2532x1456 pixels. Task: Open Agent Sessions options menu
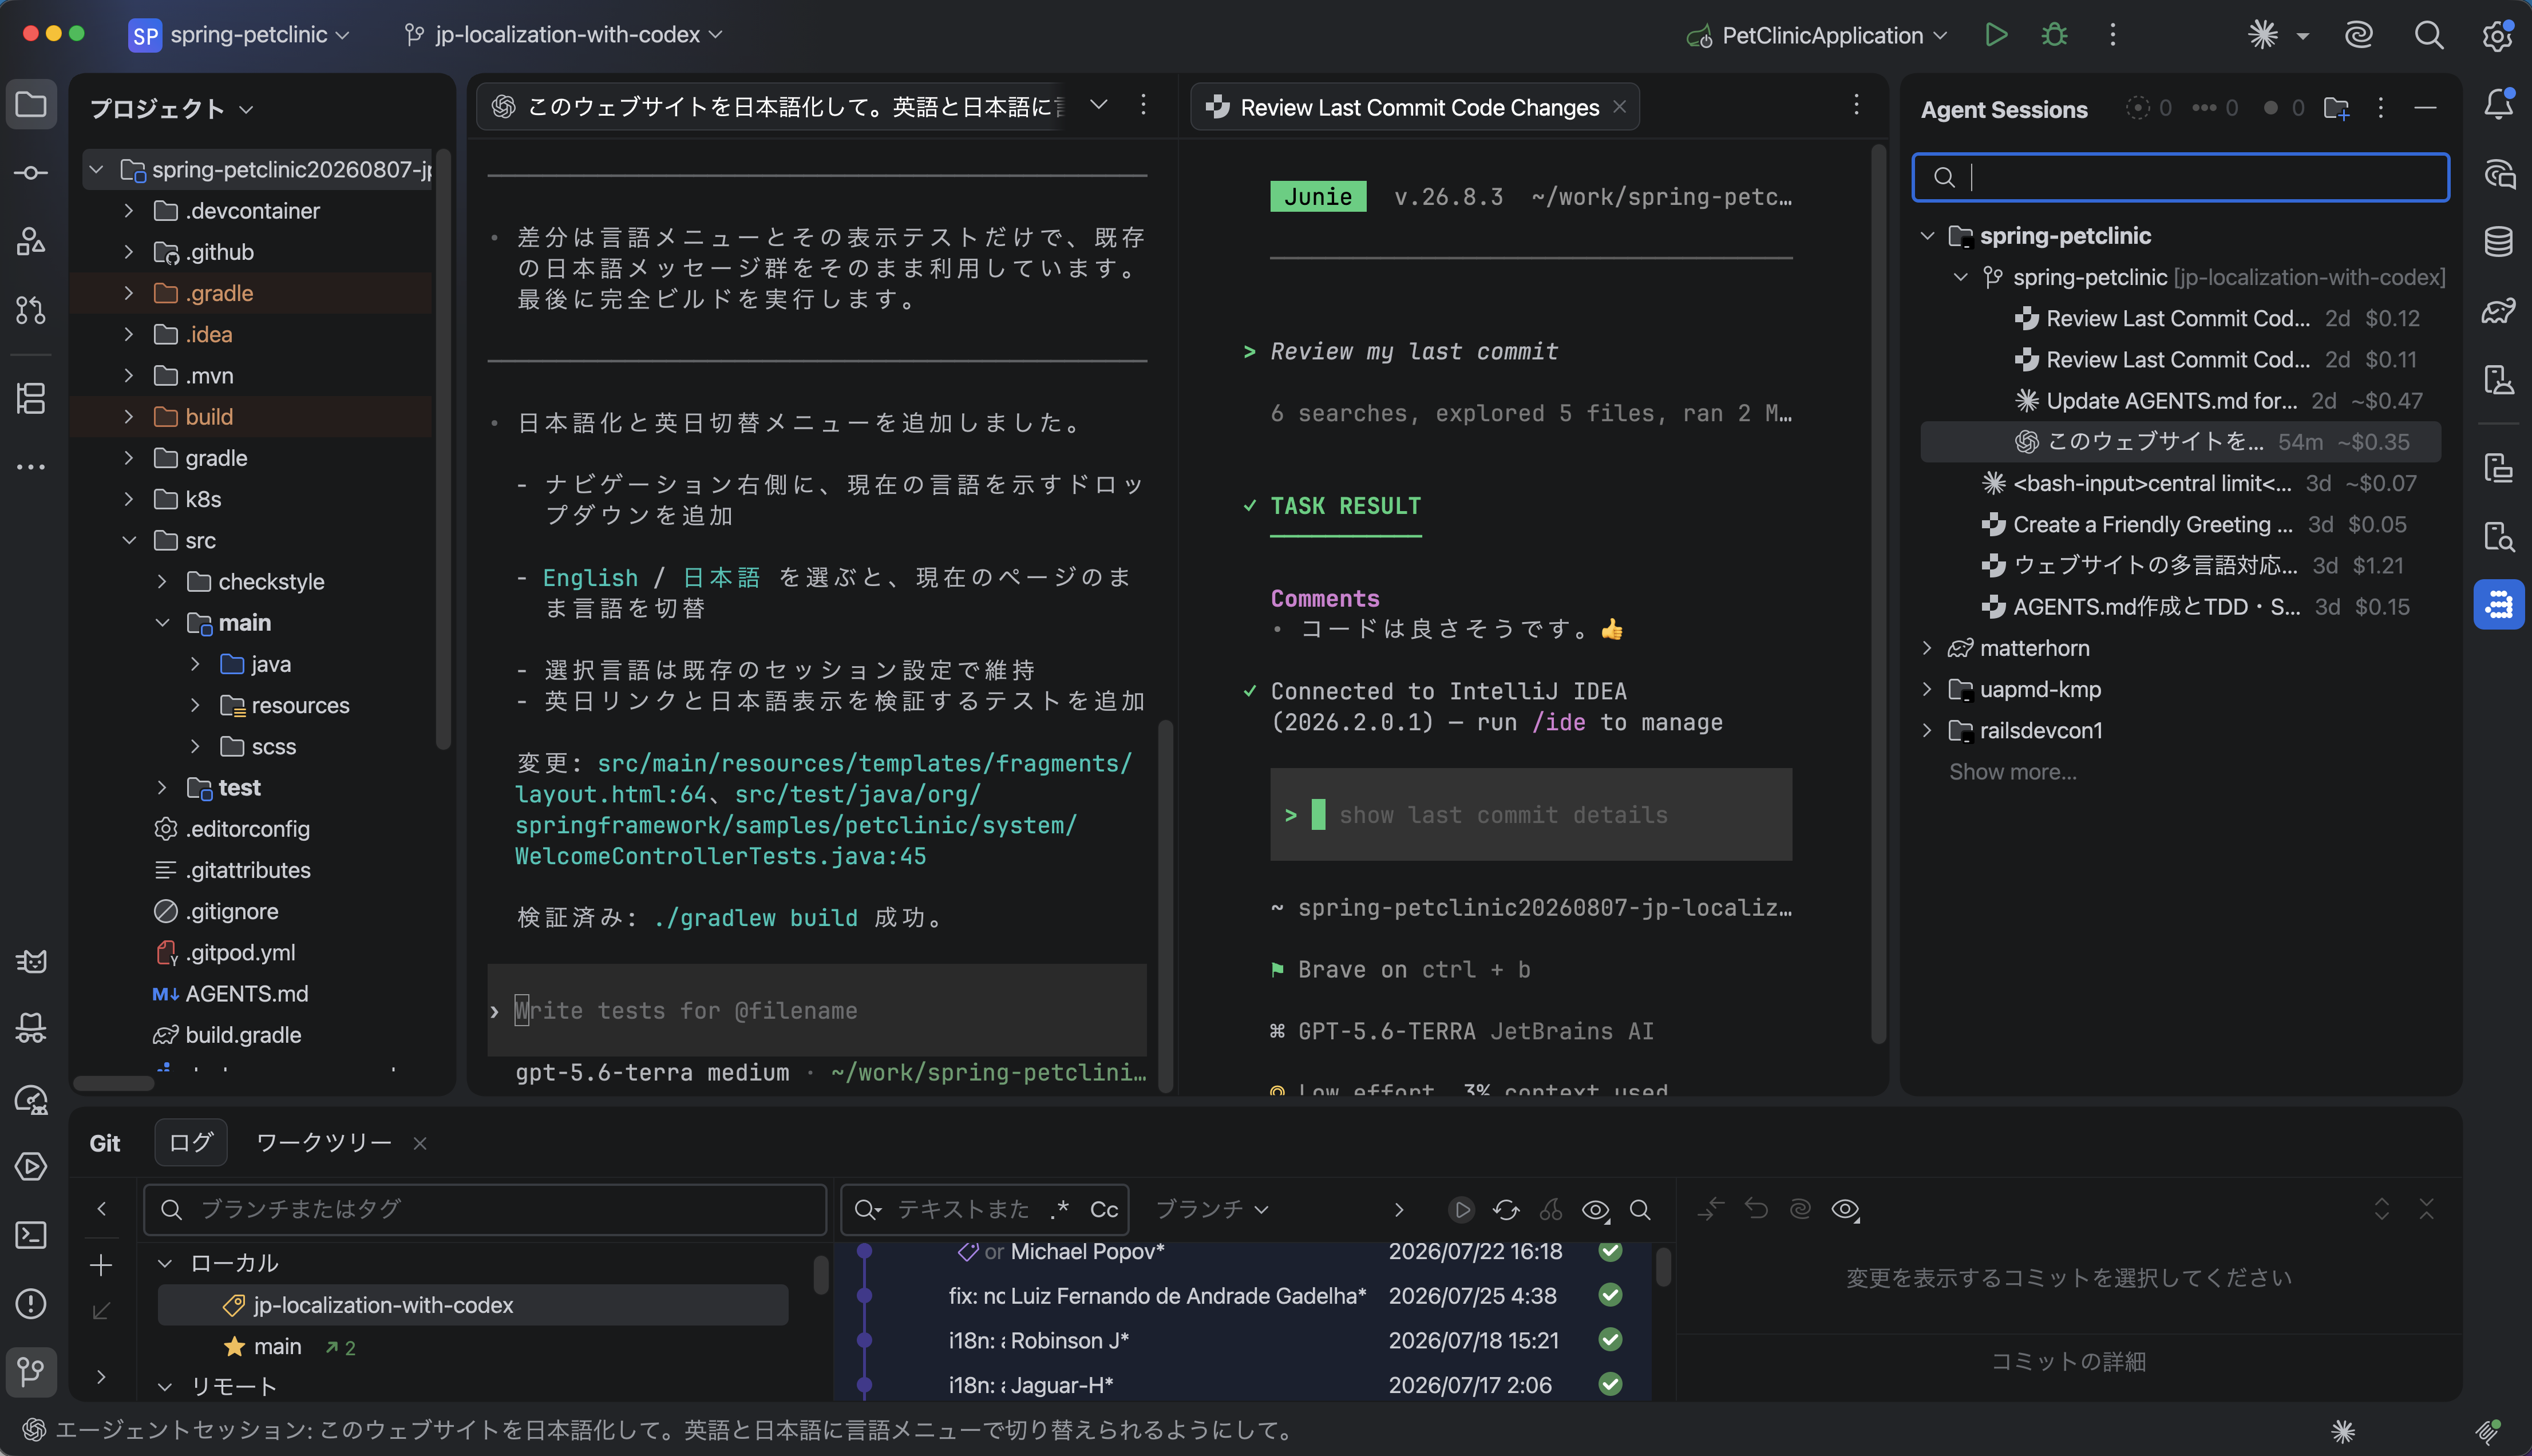[x=2381, y=108]
